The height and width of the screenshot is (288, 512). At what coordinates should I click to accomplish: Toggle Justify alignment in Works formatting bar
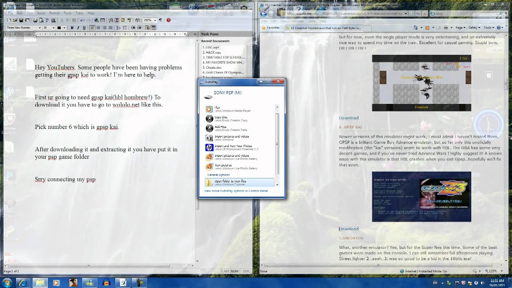tap(110, 28)
